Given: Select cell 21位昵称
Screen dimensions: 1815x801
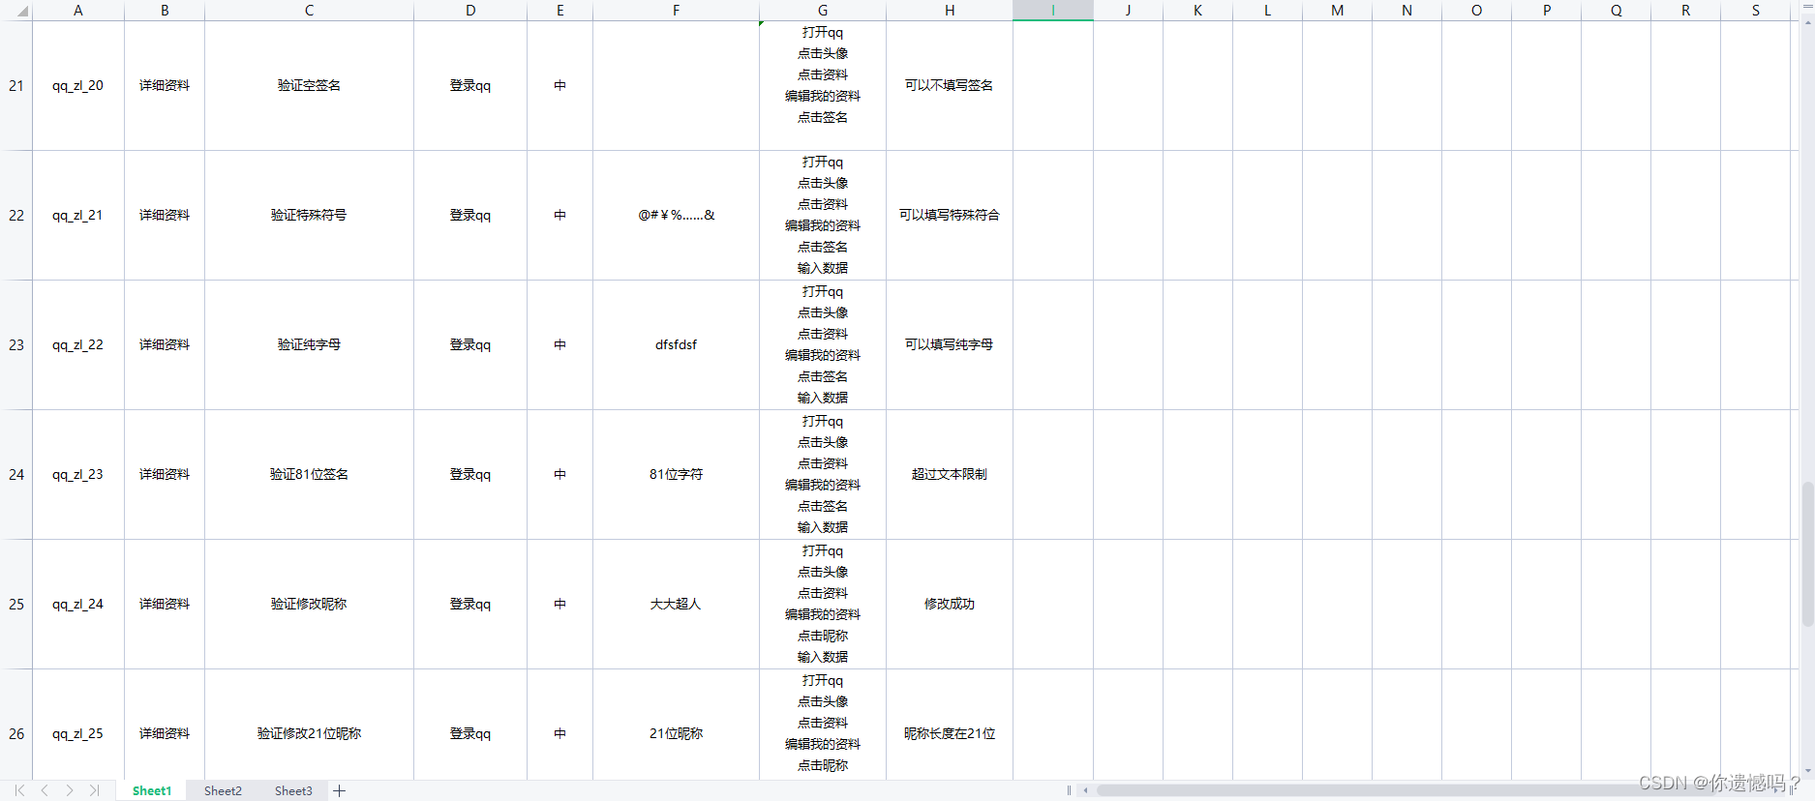Looking at the screenshot, I should [676, 725].
